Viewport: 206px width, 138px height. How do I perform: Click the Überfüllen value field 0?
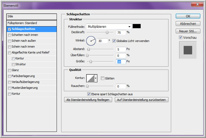(121, 56)
